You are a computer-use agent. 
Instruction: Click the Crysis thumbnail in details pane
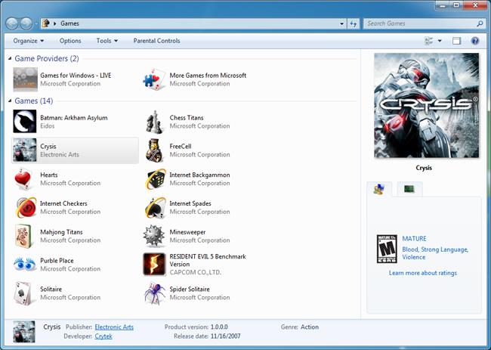(x=24, y=332)
